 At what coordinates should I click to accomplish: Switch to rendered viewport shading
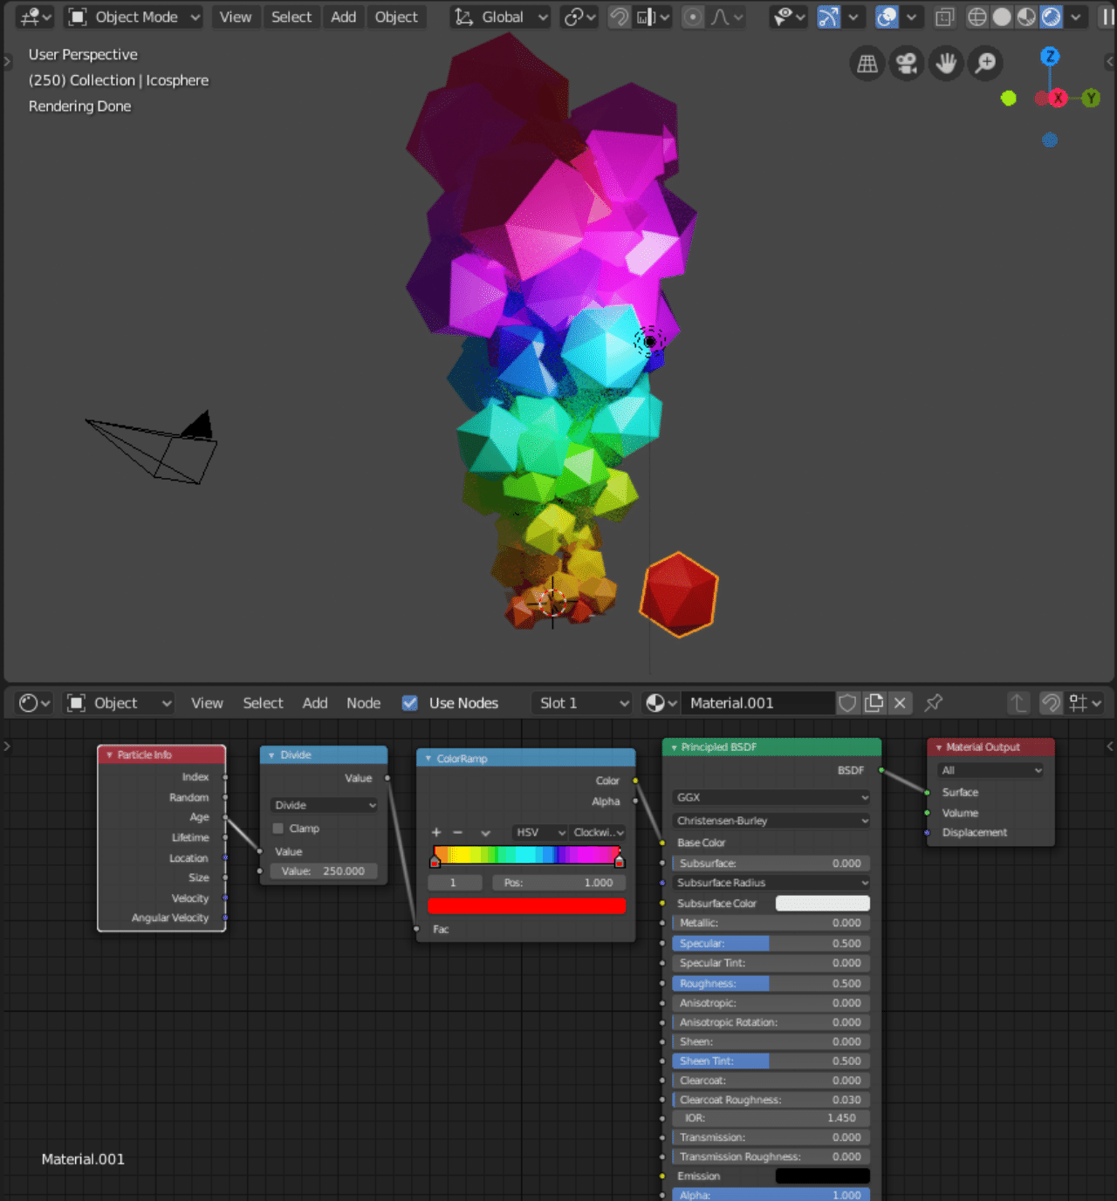1051,17
